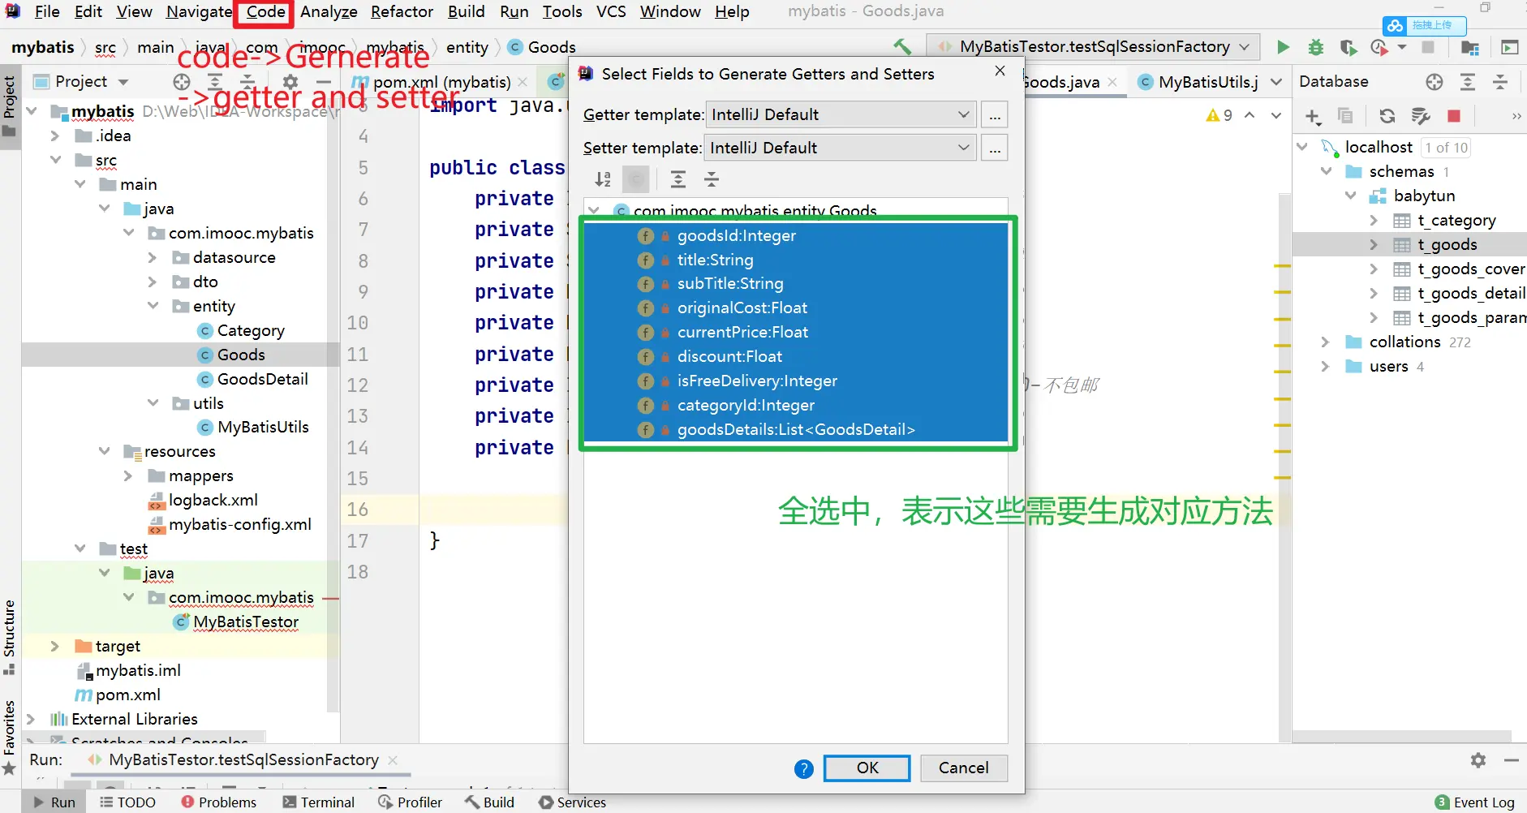
Task: Collapse the entity package in the Project tree
Action: [153, 306]
